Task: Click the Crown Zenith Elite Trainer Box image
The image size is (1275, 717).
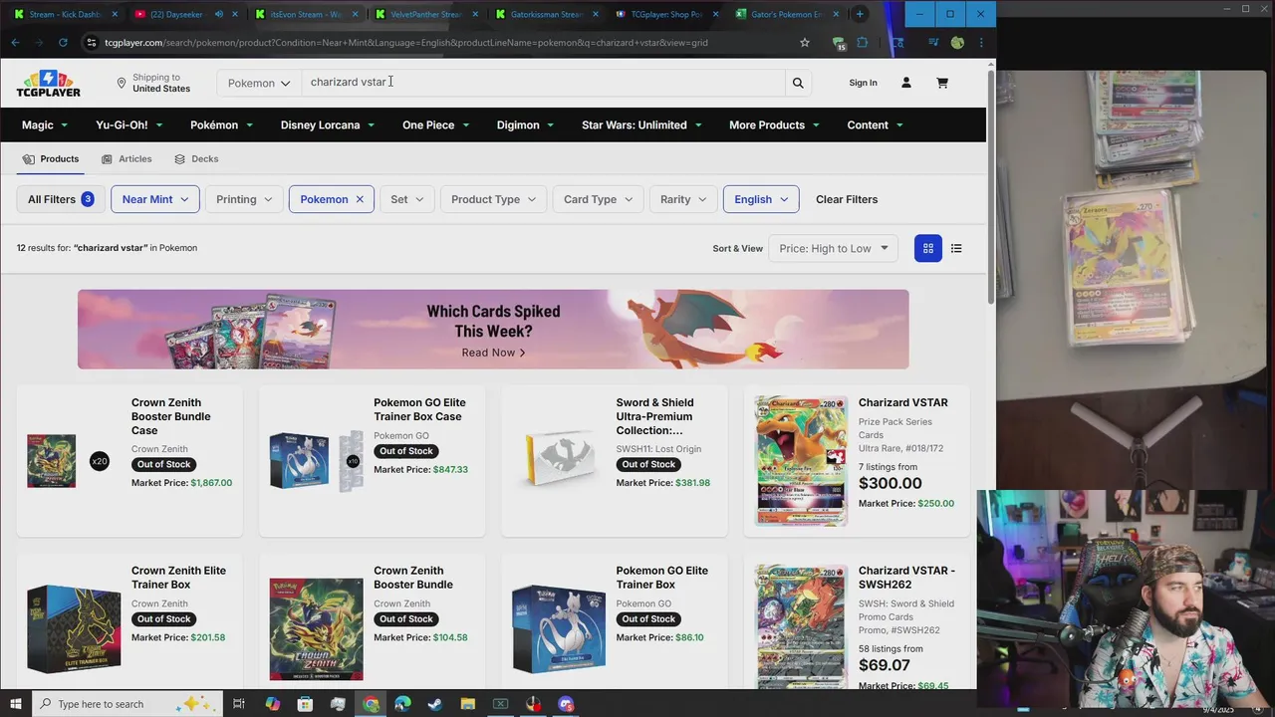Action: point(74,629)
